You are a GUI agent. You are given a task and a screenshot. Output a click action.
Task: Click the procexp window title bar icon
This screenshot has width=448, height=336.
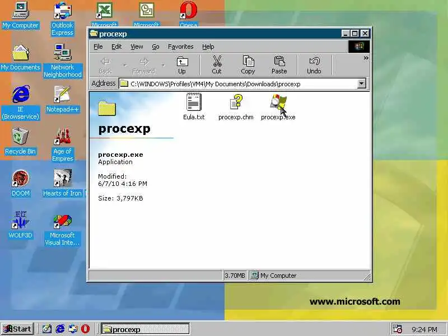(94, 34)
